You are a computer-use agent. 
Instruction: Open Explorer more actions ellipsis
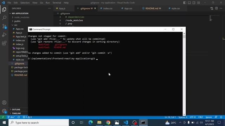49,8
